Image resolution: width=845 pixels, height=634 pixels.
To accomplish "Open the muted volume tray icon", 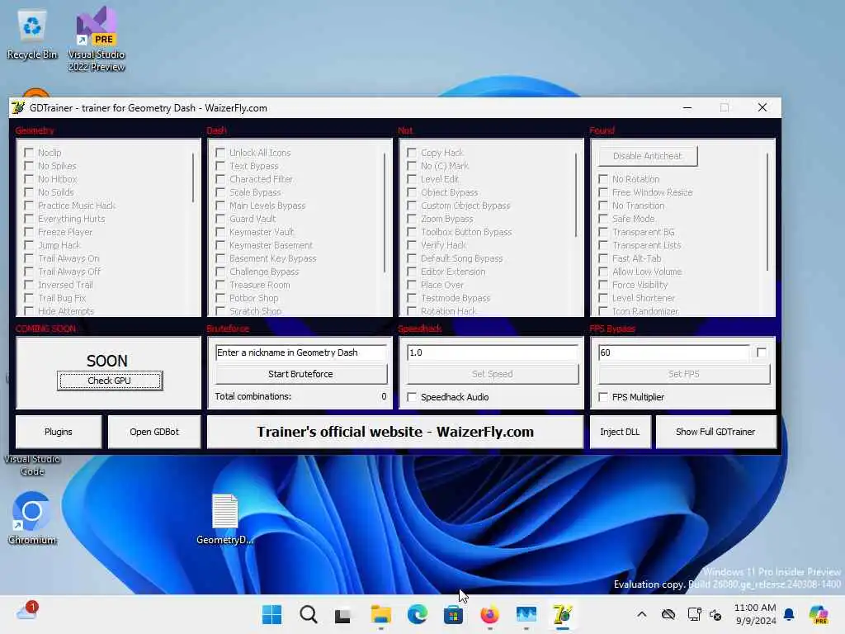I will [715, 614].
